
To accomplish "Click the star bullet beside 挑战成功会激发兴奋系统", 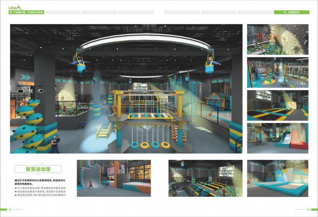I will (15, 191).
